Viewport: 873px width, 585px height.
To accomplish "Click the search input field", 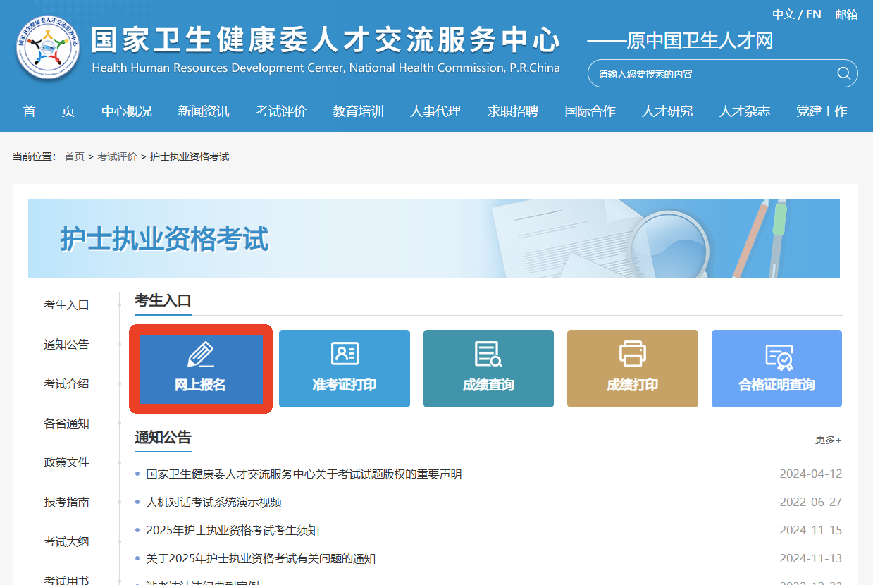I will (x=712, y=74).
